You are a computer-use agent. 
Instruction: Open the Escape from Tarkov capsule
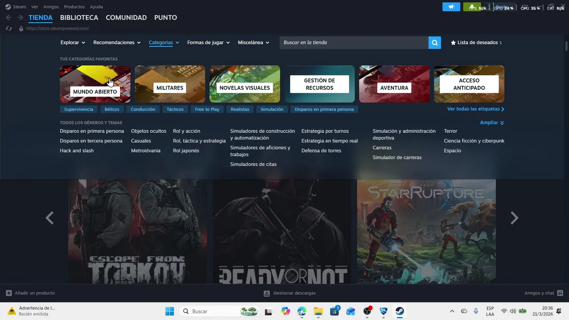pos(137,231)
